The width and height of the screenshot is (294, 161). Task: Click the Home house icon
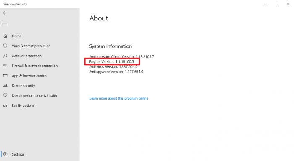pos(5,36)
